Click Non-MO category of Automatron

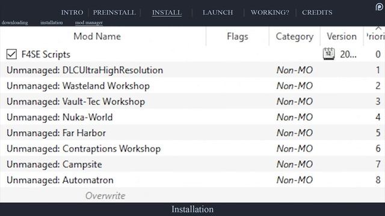tap(295, 180)
